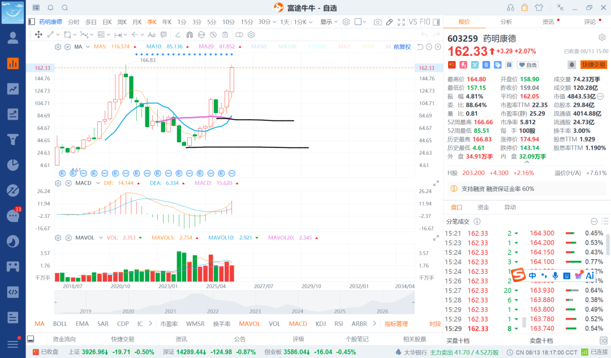The width and height of the screenshot is (611, 358).
Task: Click the tick list scrollbar on right edge
Action: pyautogui.click(x=608, y=243)
